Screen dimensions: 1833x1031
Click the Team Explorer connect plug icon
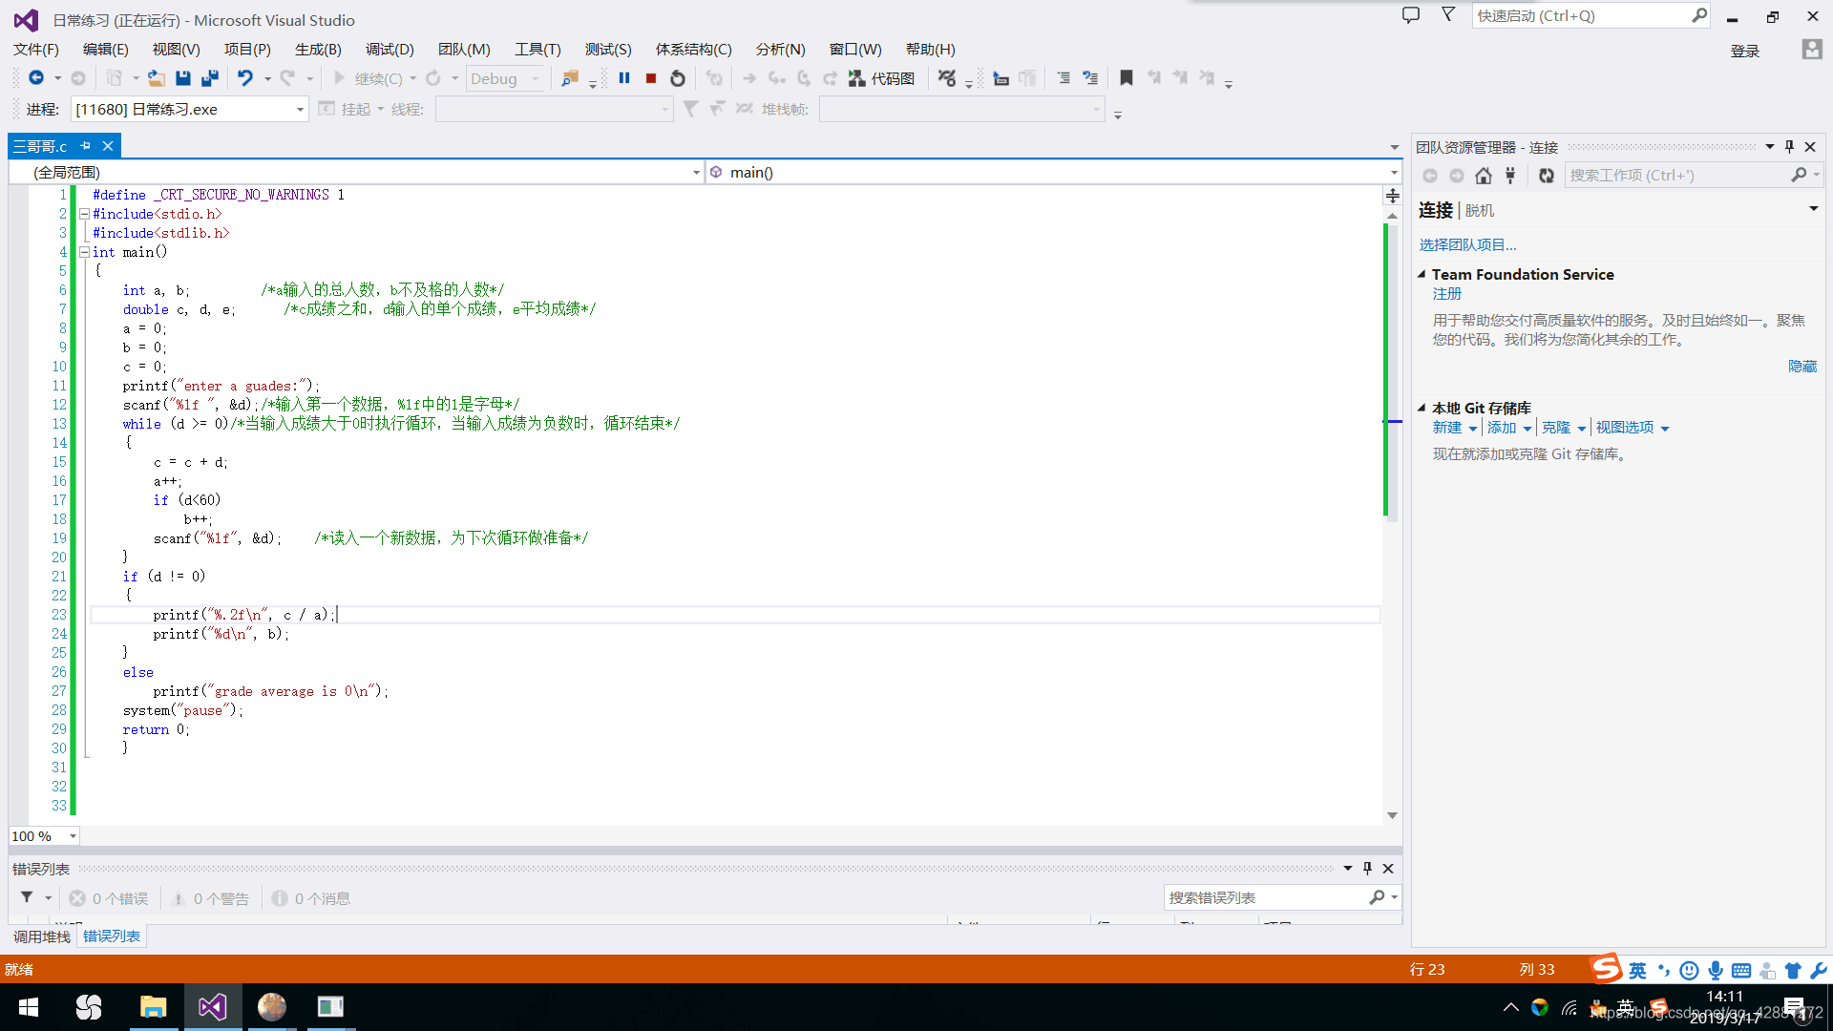[1510, 176]
